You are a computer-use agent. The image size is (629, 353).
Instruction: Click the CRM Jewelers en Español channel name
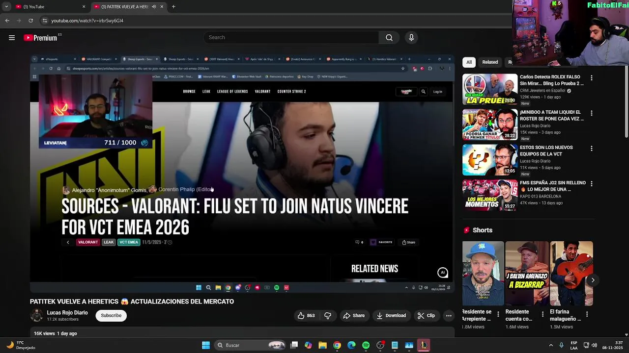(543, 91)
